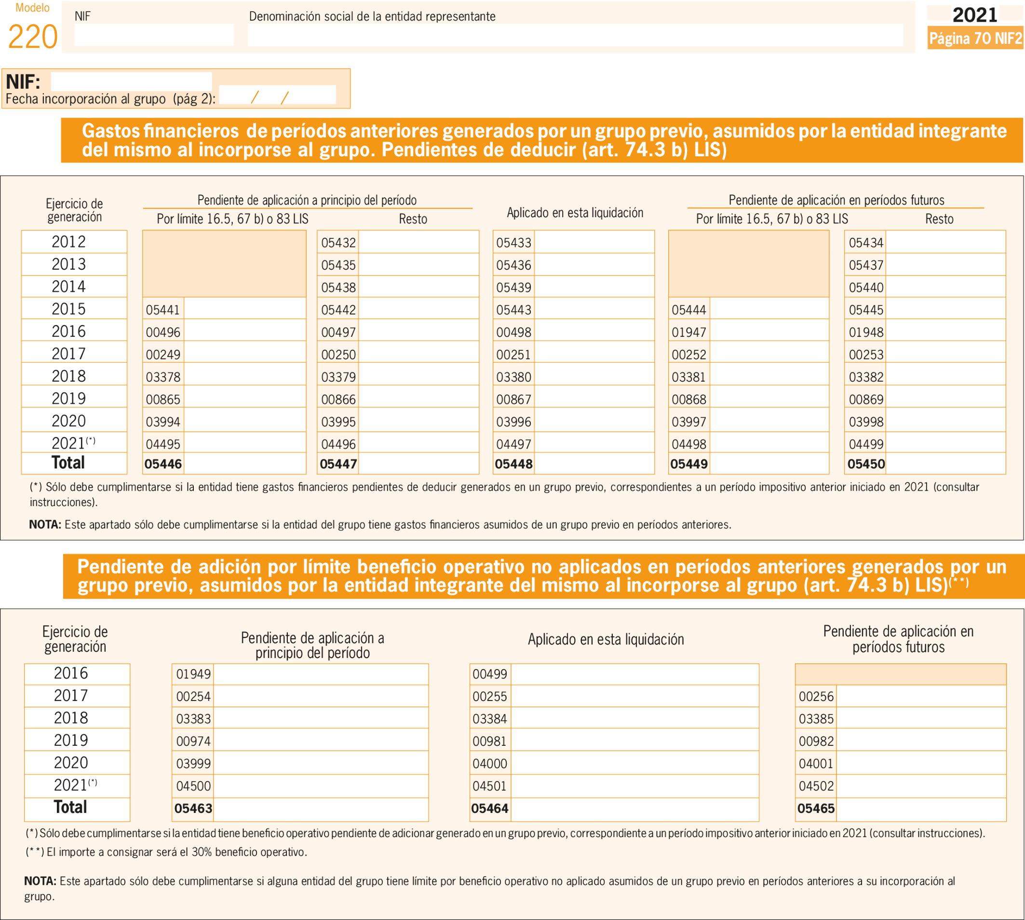Image resolution: width=1025 pixels, height=920 pixels.
Task: Click total field for box 05449
Action: click(769, 464)
